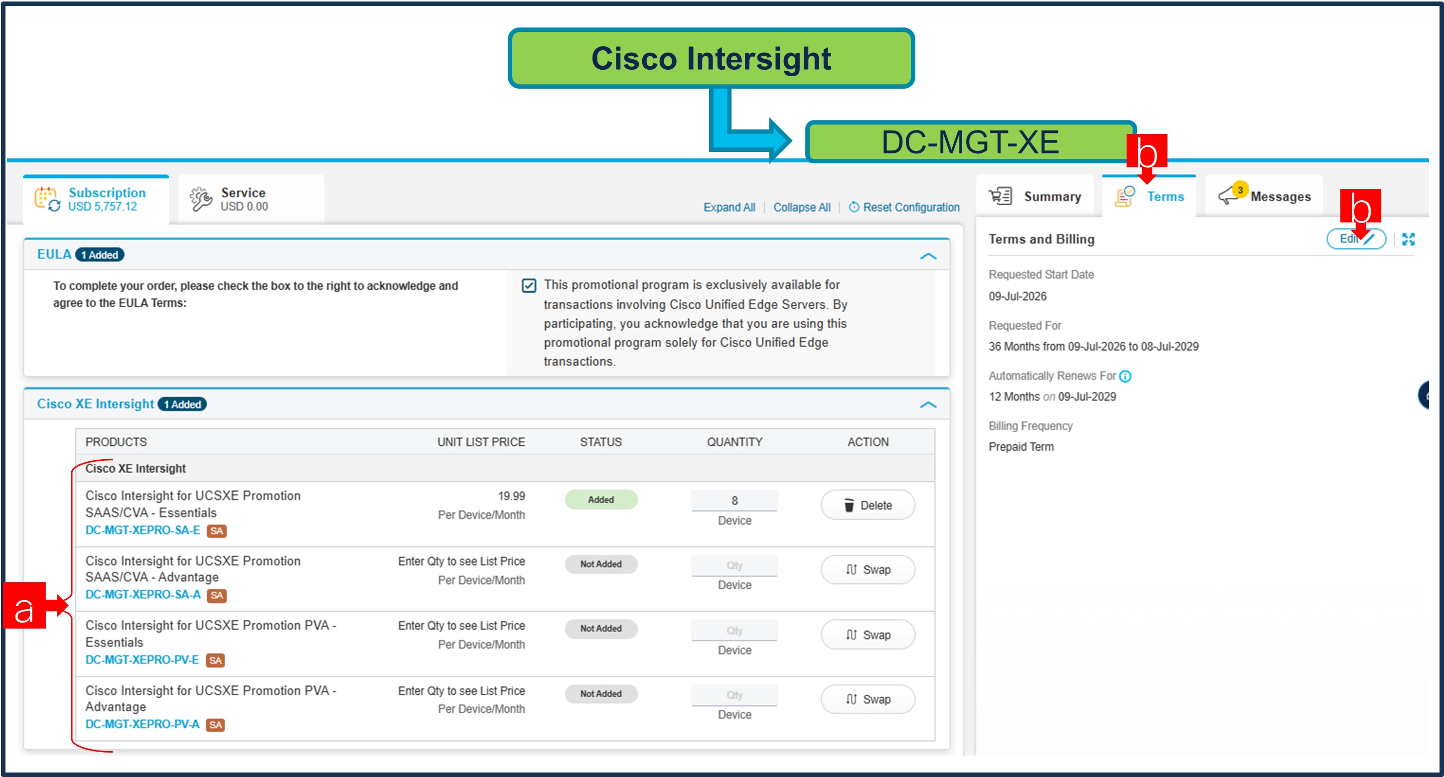The image size is (1444, 777).
Task: Click SA badge beside DC-MGT-XEPRO-SA-E
Action: 216,530
